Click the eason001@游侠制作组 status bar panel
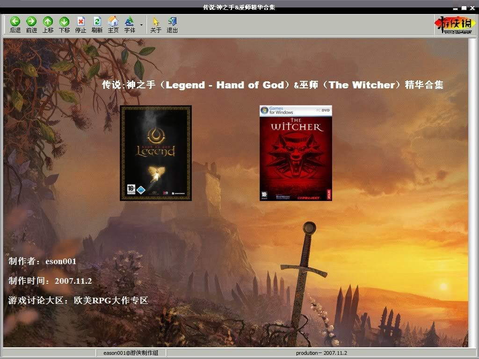 coord(131,353)
